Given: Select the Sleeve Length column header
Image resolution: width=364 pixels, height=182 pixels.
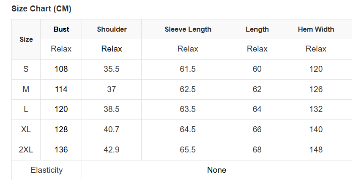Looking at the screenshot, I should [x=188, y=29].
